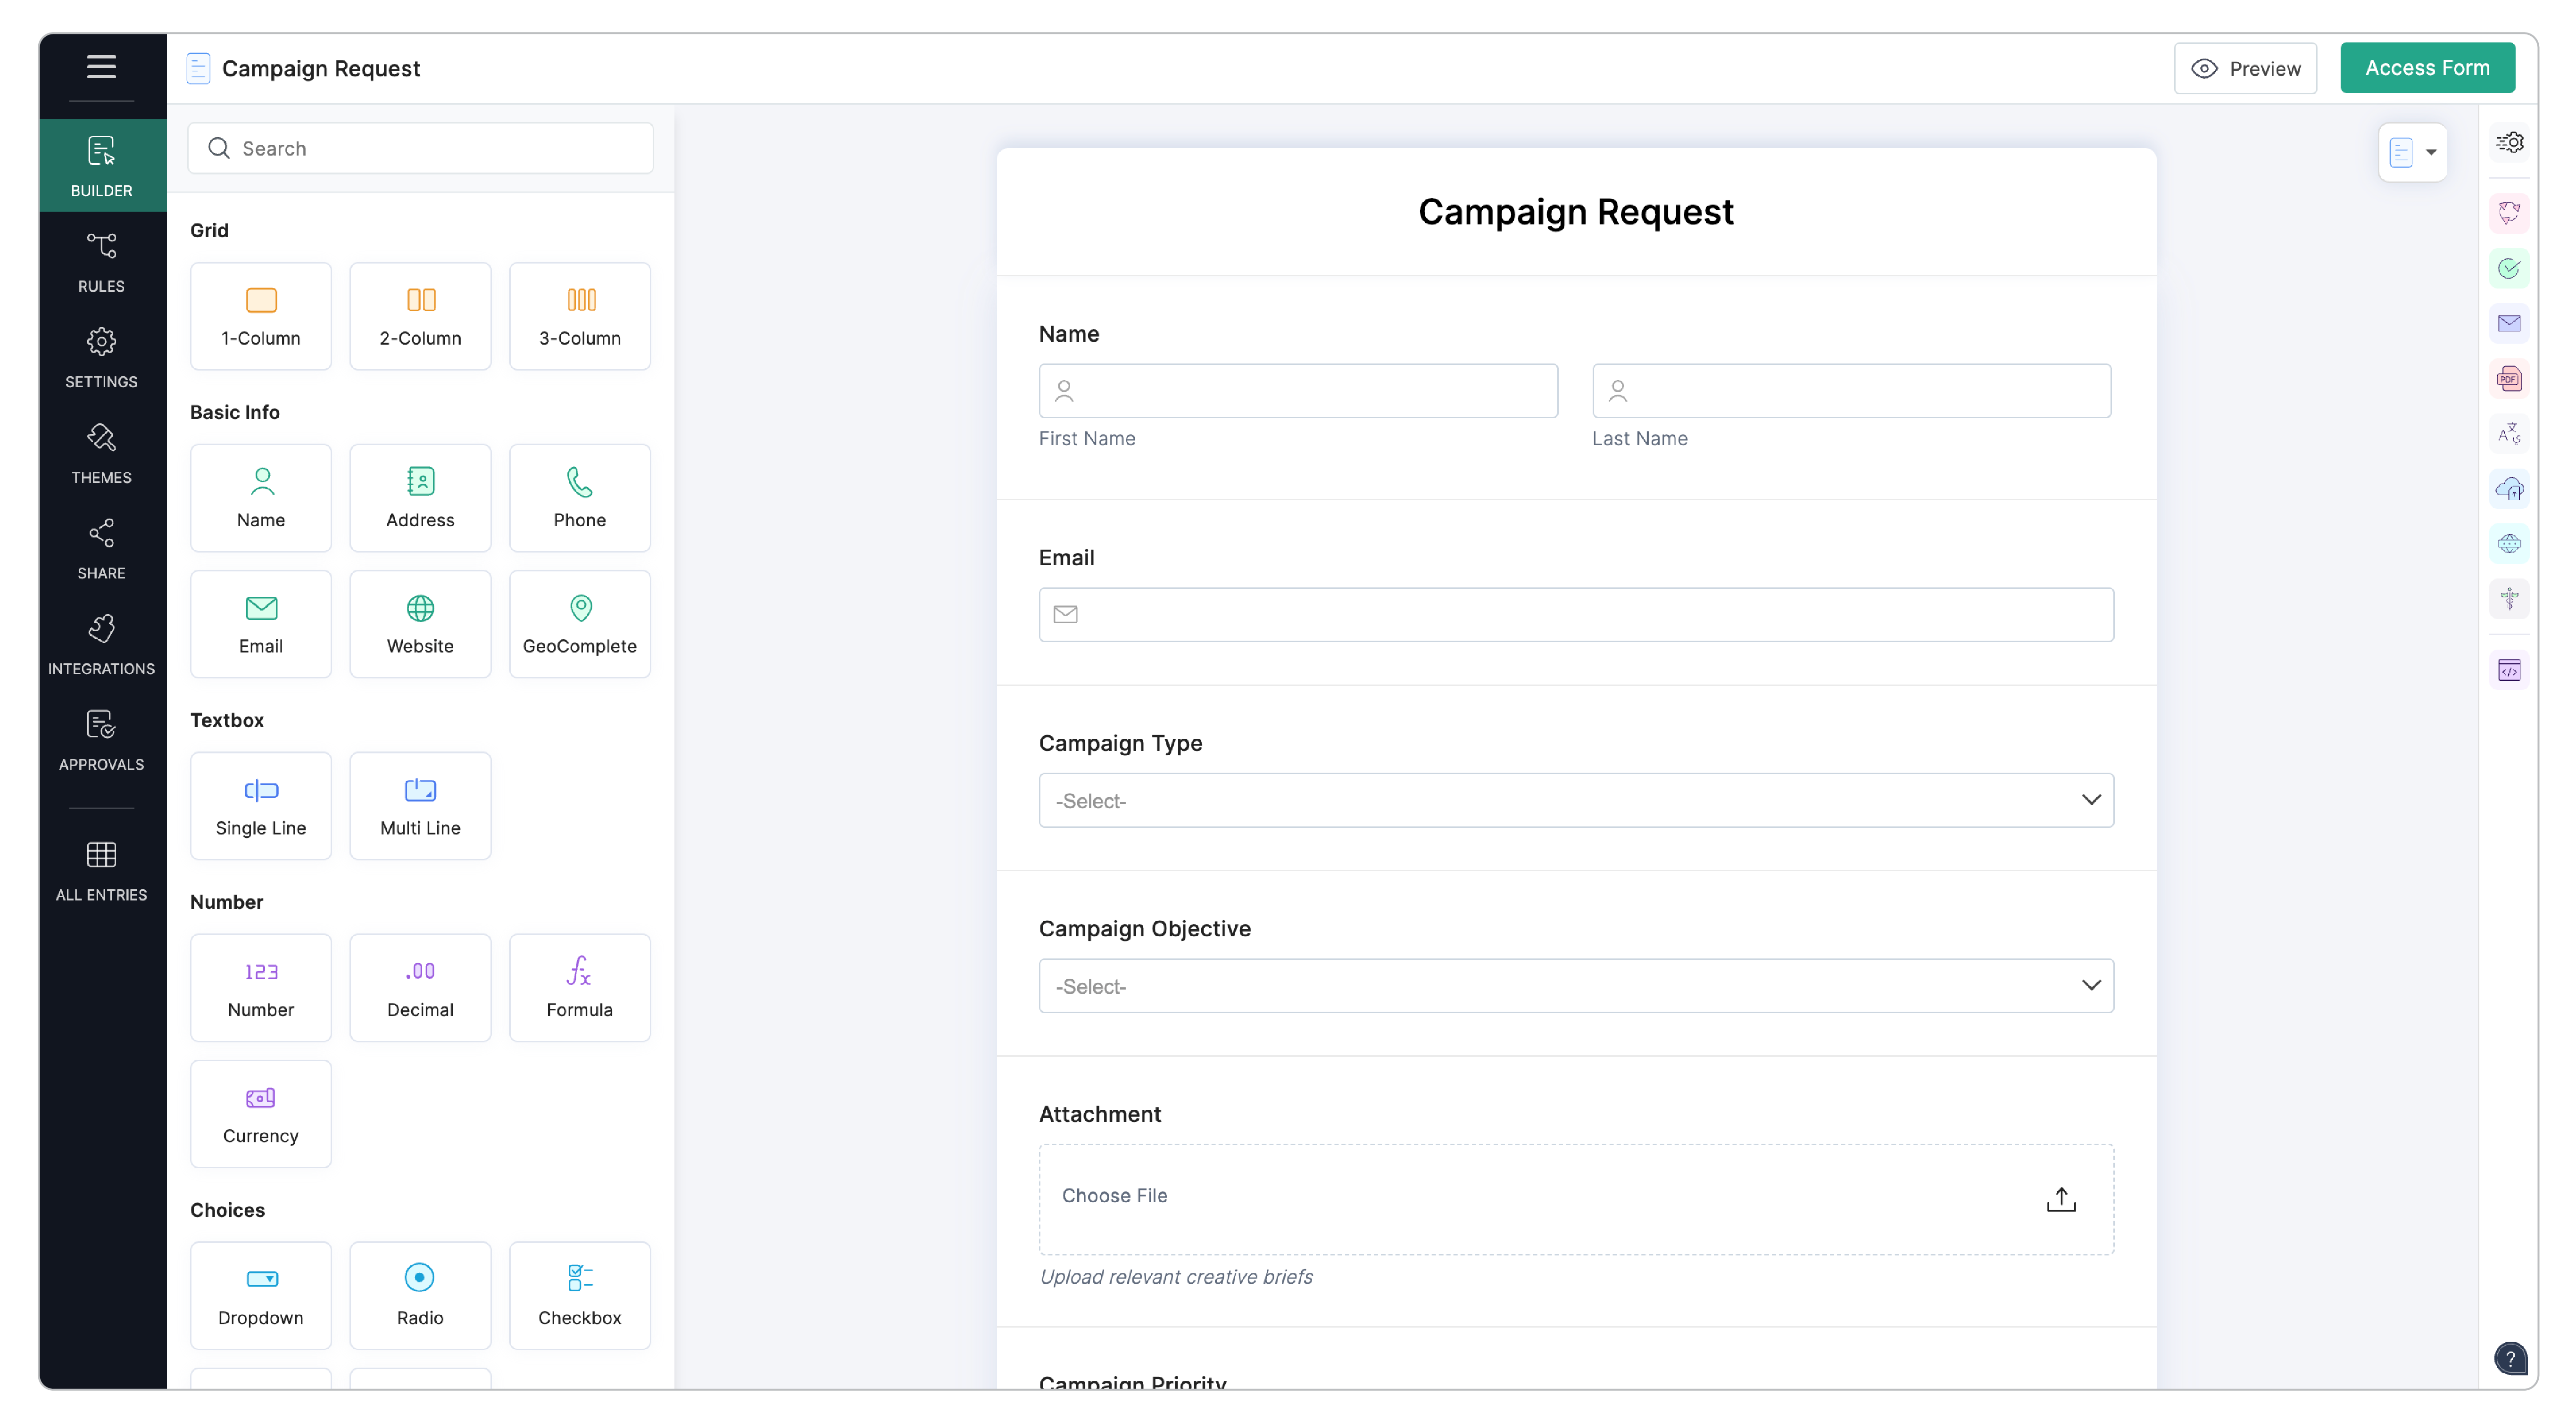The image size is (2576, 1428).
Task: Open the Themes section
Action: coord(101,454)
